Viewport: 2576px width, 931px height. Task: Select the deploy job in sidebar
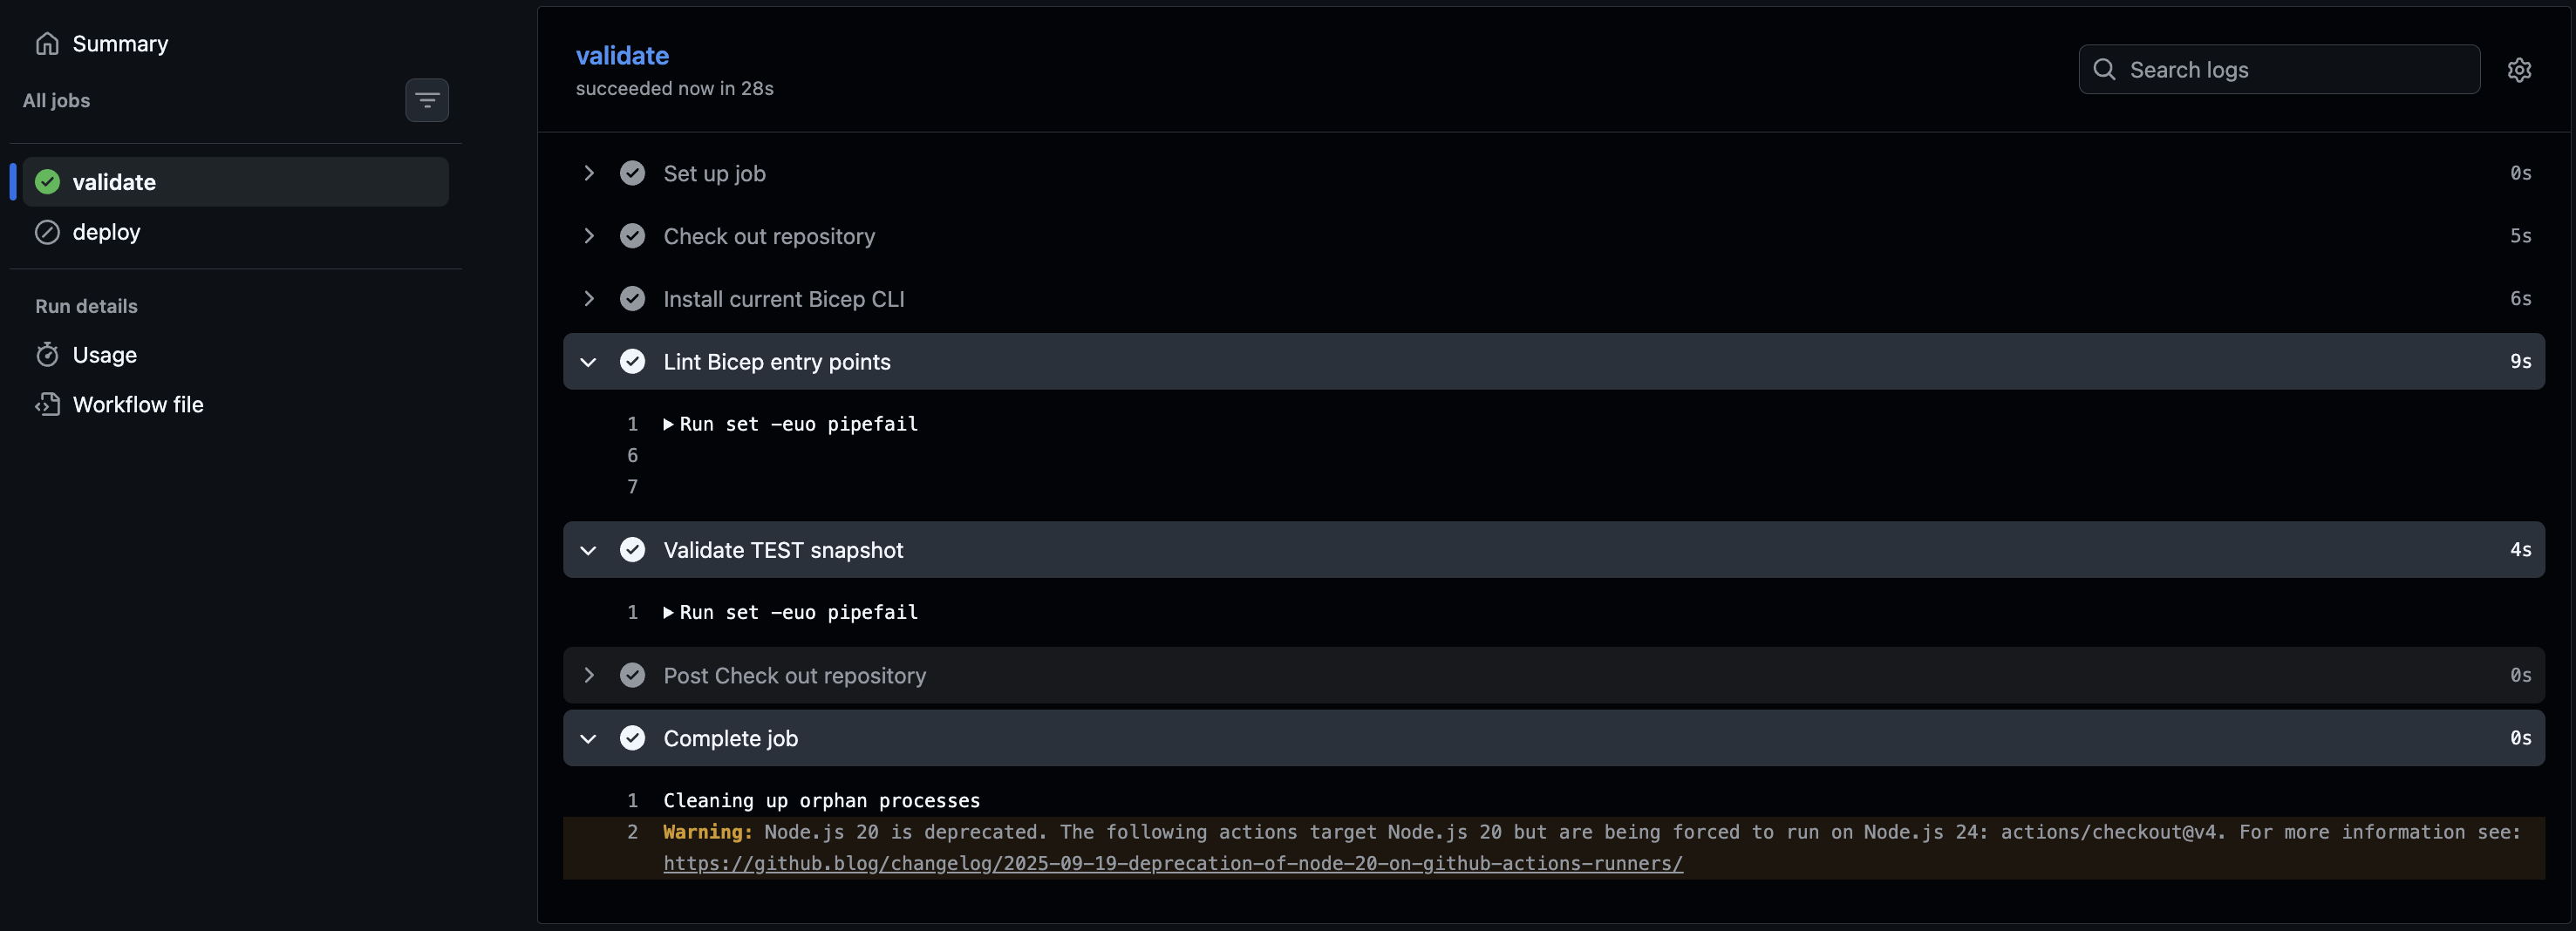click(235, 232)
